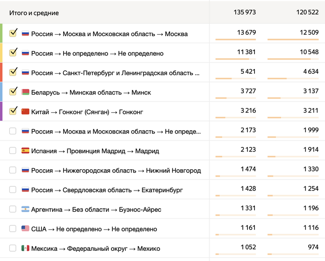Viewport: 325px width, 261px height.
Task: Check the Буэнос-Айрес row checkbox
Action: point(13,210)
